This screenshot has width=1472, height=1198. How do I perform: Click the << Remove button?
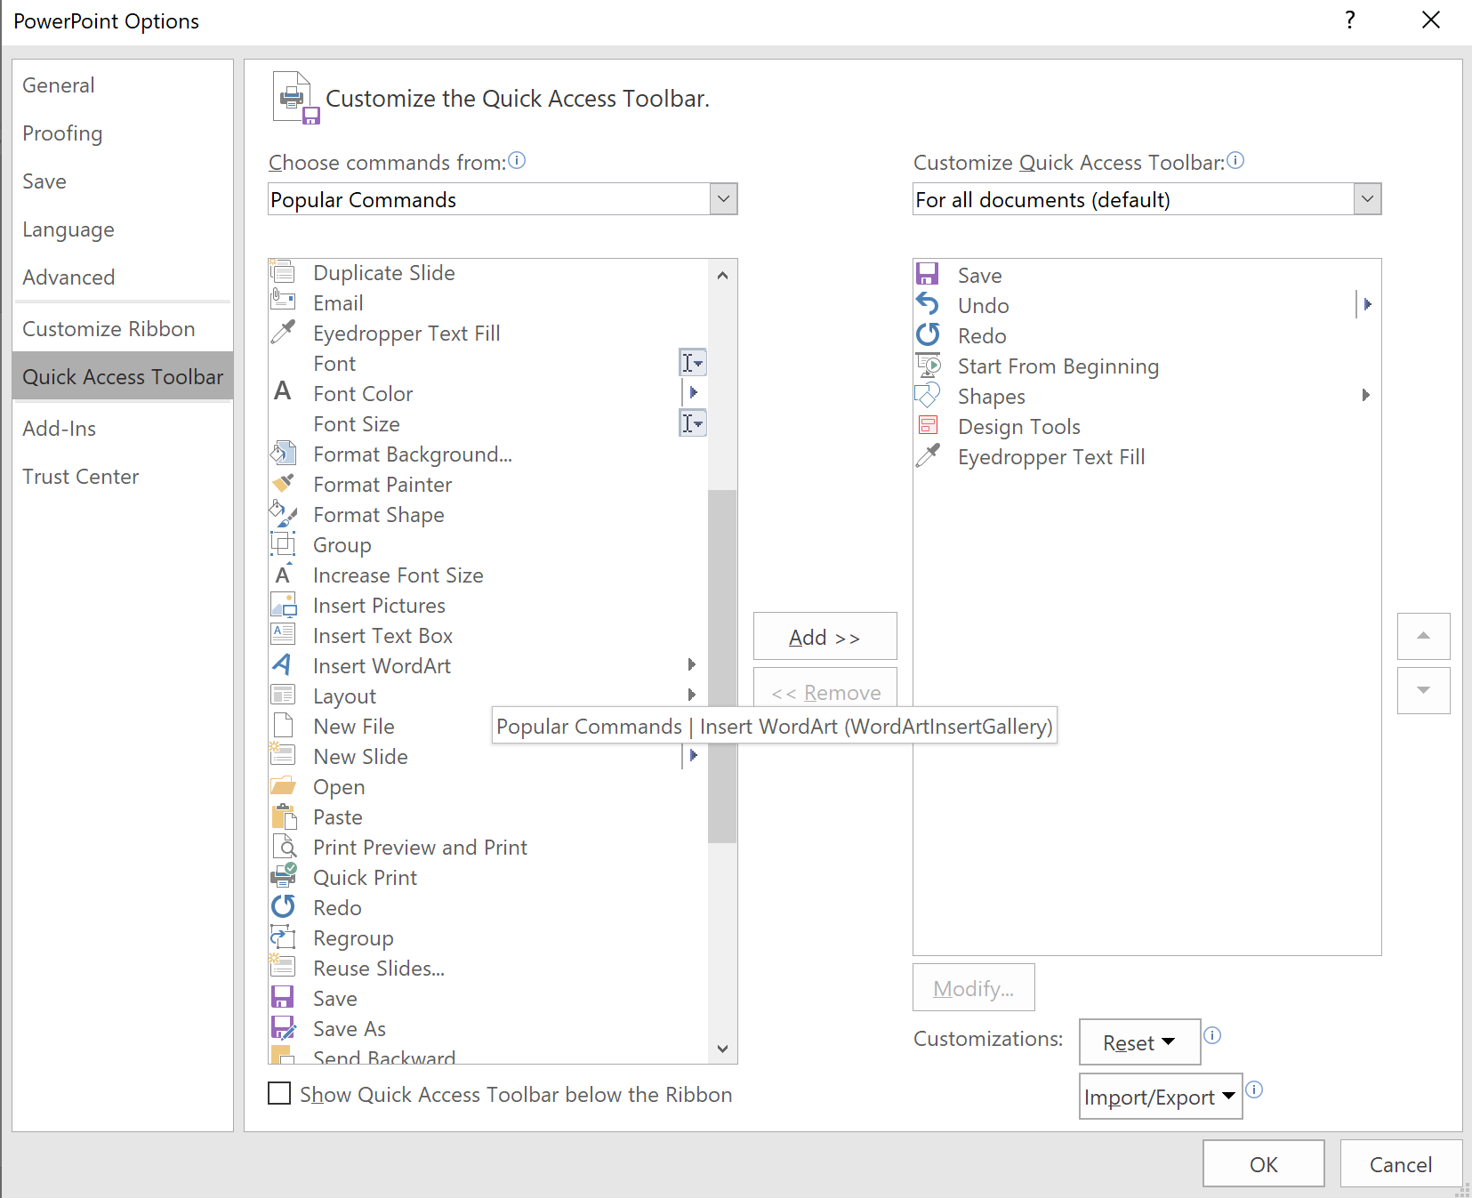(x=824, y=687)
